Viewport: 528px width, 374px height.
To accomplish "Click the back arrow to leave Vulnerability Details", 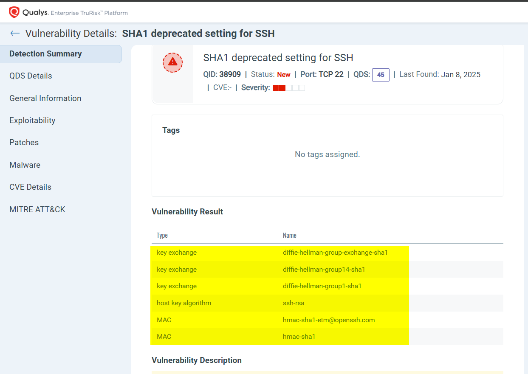I will (14, 33).
